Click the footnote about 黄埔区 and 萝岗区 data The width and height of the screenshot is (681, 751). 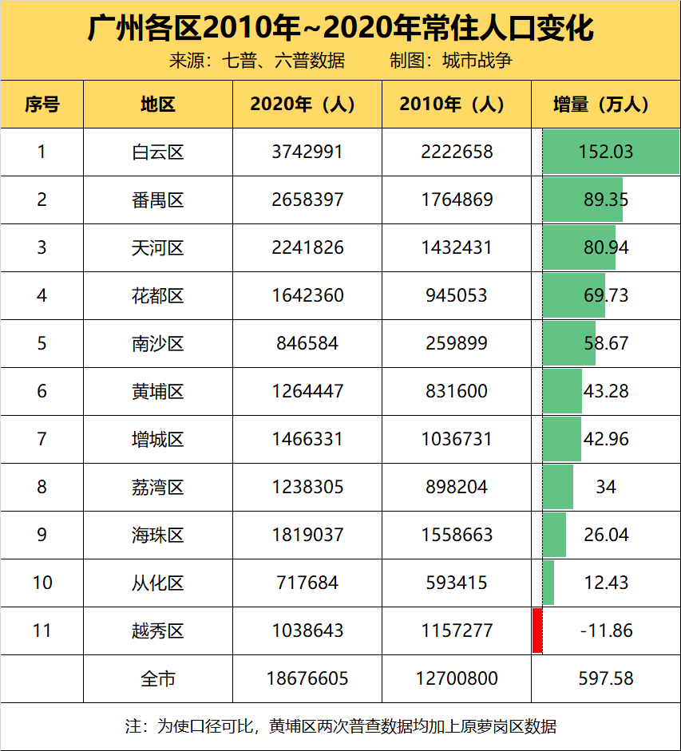[x=340, y=726]
